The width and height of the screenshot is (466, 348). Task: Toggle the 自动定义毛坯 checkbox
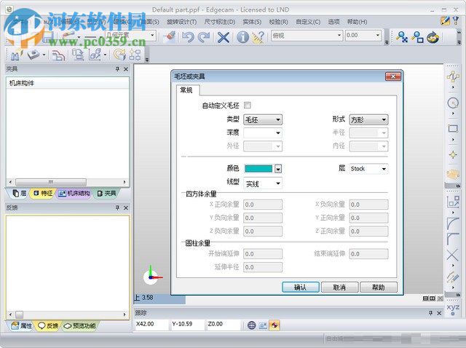(x=248, y=105)
